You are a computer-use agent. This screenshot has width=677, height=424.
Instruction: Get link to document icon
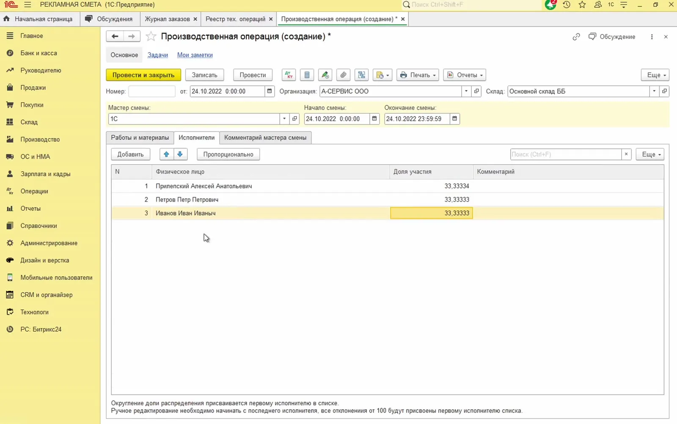click(576, 37)
